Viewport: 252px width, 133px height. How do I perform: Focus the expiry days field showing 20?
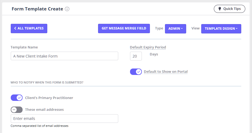pos(136,56)
